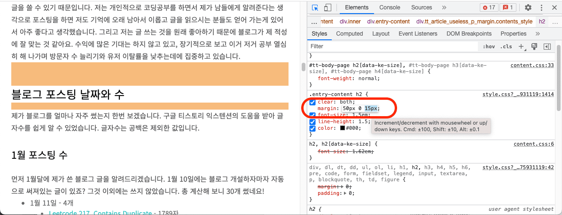The width and height of the screenshot is (562, 215).
Task: Open the Properties subtab
Action: [x=513, y=34]
